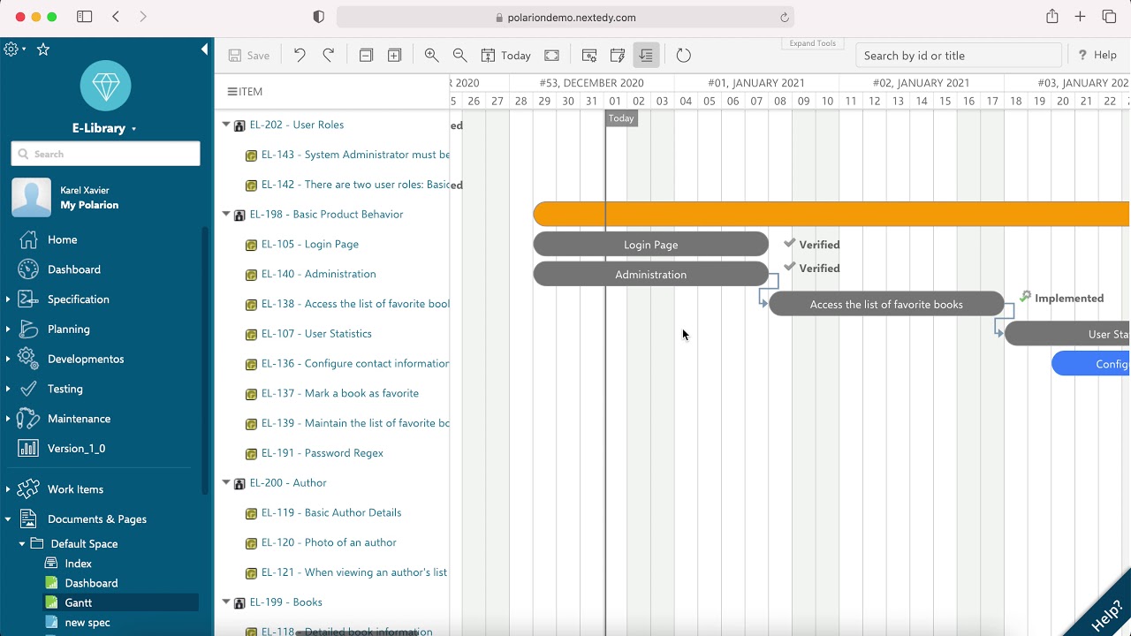The width and height of the screenshot is (1131, 636).
Task: Collapse the Default Space folder
Action: [22, 544]
